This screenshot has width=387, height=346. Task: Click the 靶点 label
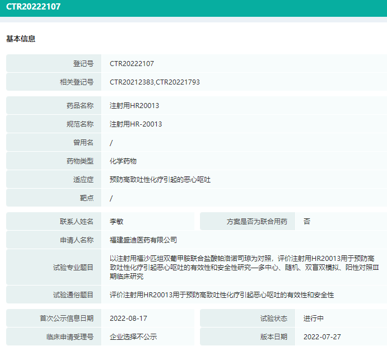tap(87, 198)
